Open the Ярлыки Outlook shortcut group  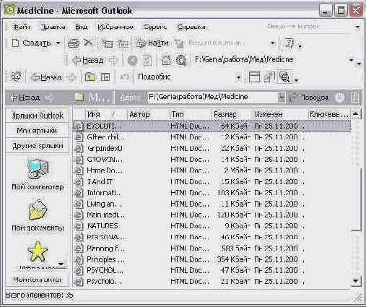(38, 116)
